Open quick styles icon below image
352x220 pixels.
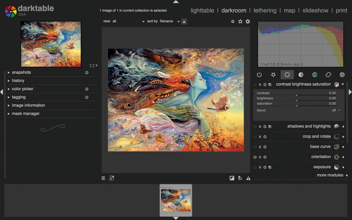111,178
